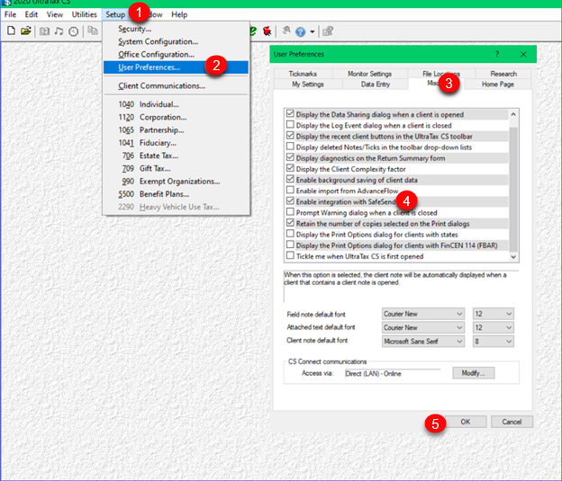
Task: Open the View menu
Action: coord(54,14)
